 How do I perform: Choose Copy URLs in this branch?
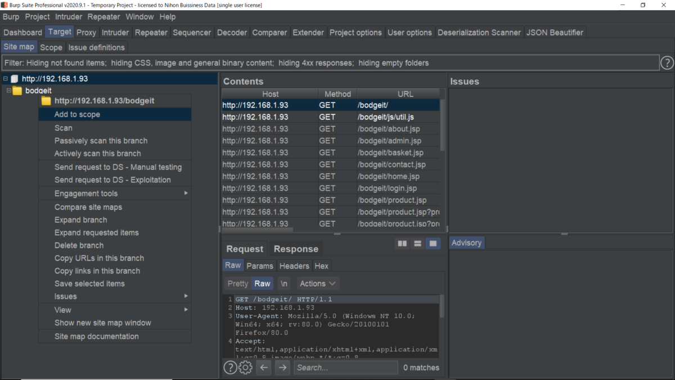[x=115, y=258]
